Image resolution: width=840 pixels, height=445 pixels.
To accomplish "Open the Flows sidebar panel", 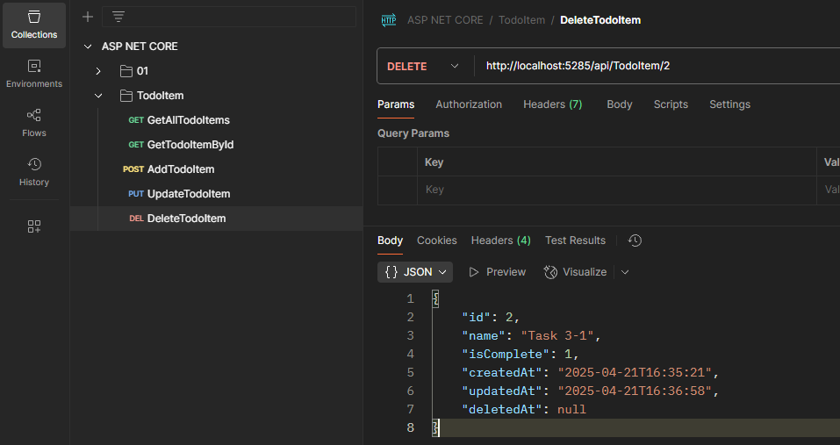I will [x=34, y=123].
